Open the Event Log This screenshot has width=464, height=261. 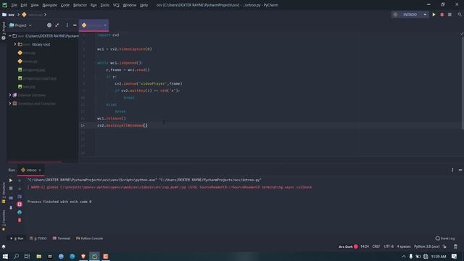click(444, 239)
